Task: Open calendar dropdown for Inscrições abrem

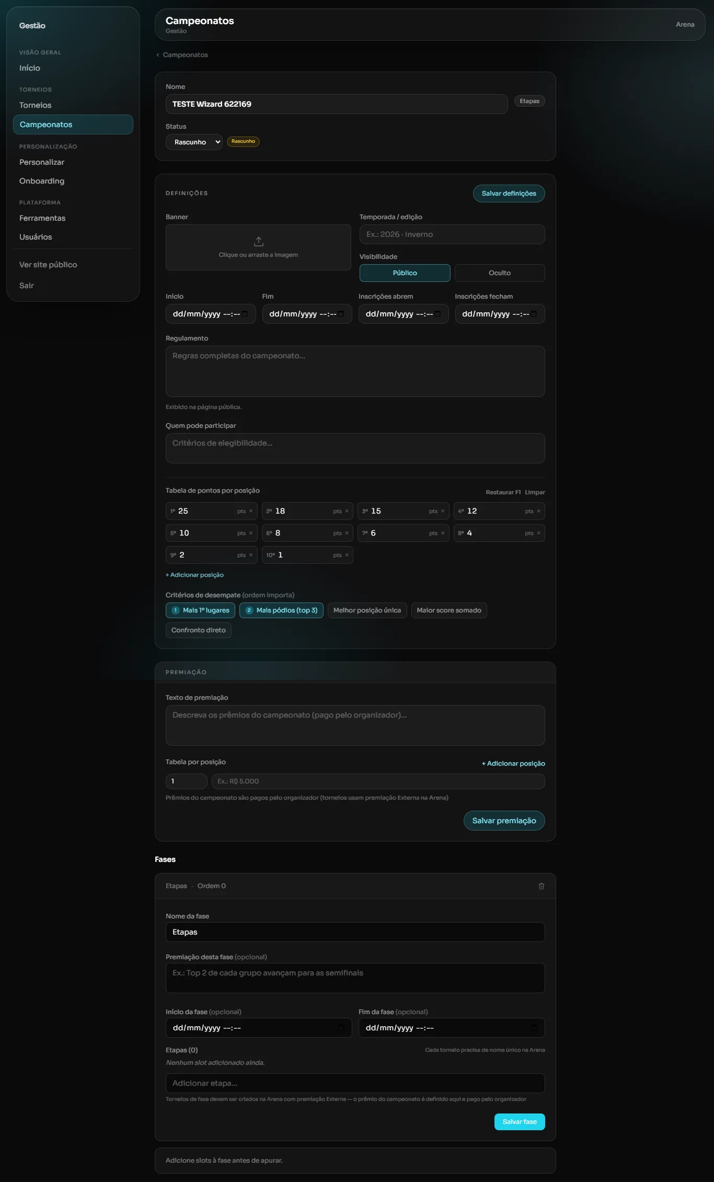Action: pos(437,314)
